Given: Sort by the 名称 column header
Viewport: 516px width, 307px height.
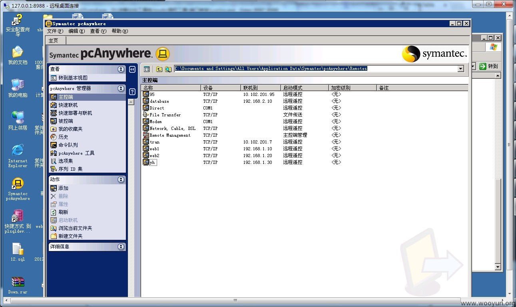Looking at the screenshot, I should [171, 88].
